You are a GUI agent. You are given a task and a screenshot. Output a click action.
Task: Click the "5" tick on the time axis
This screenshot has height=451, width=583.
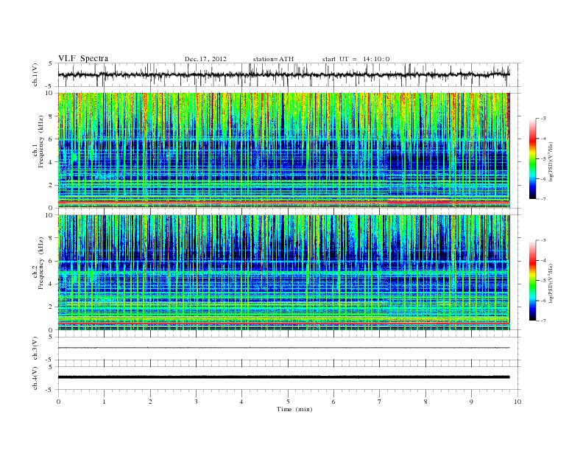288,402
